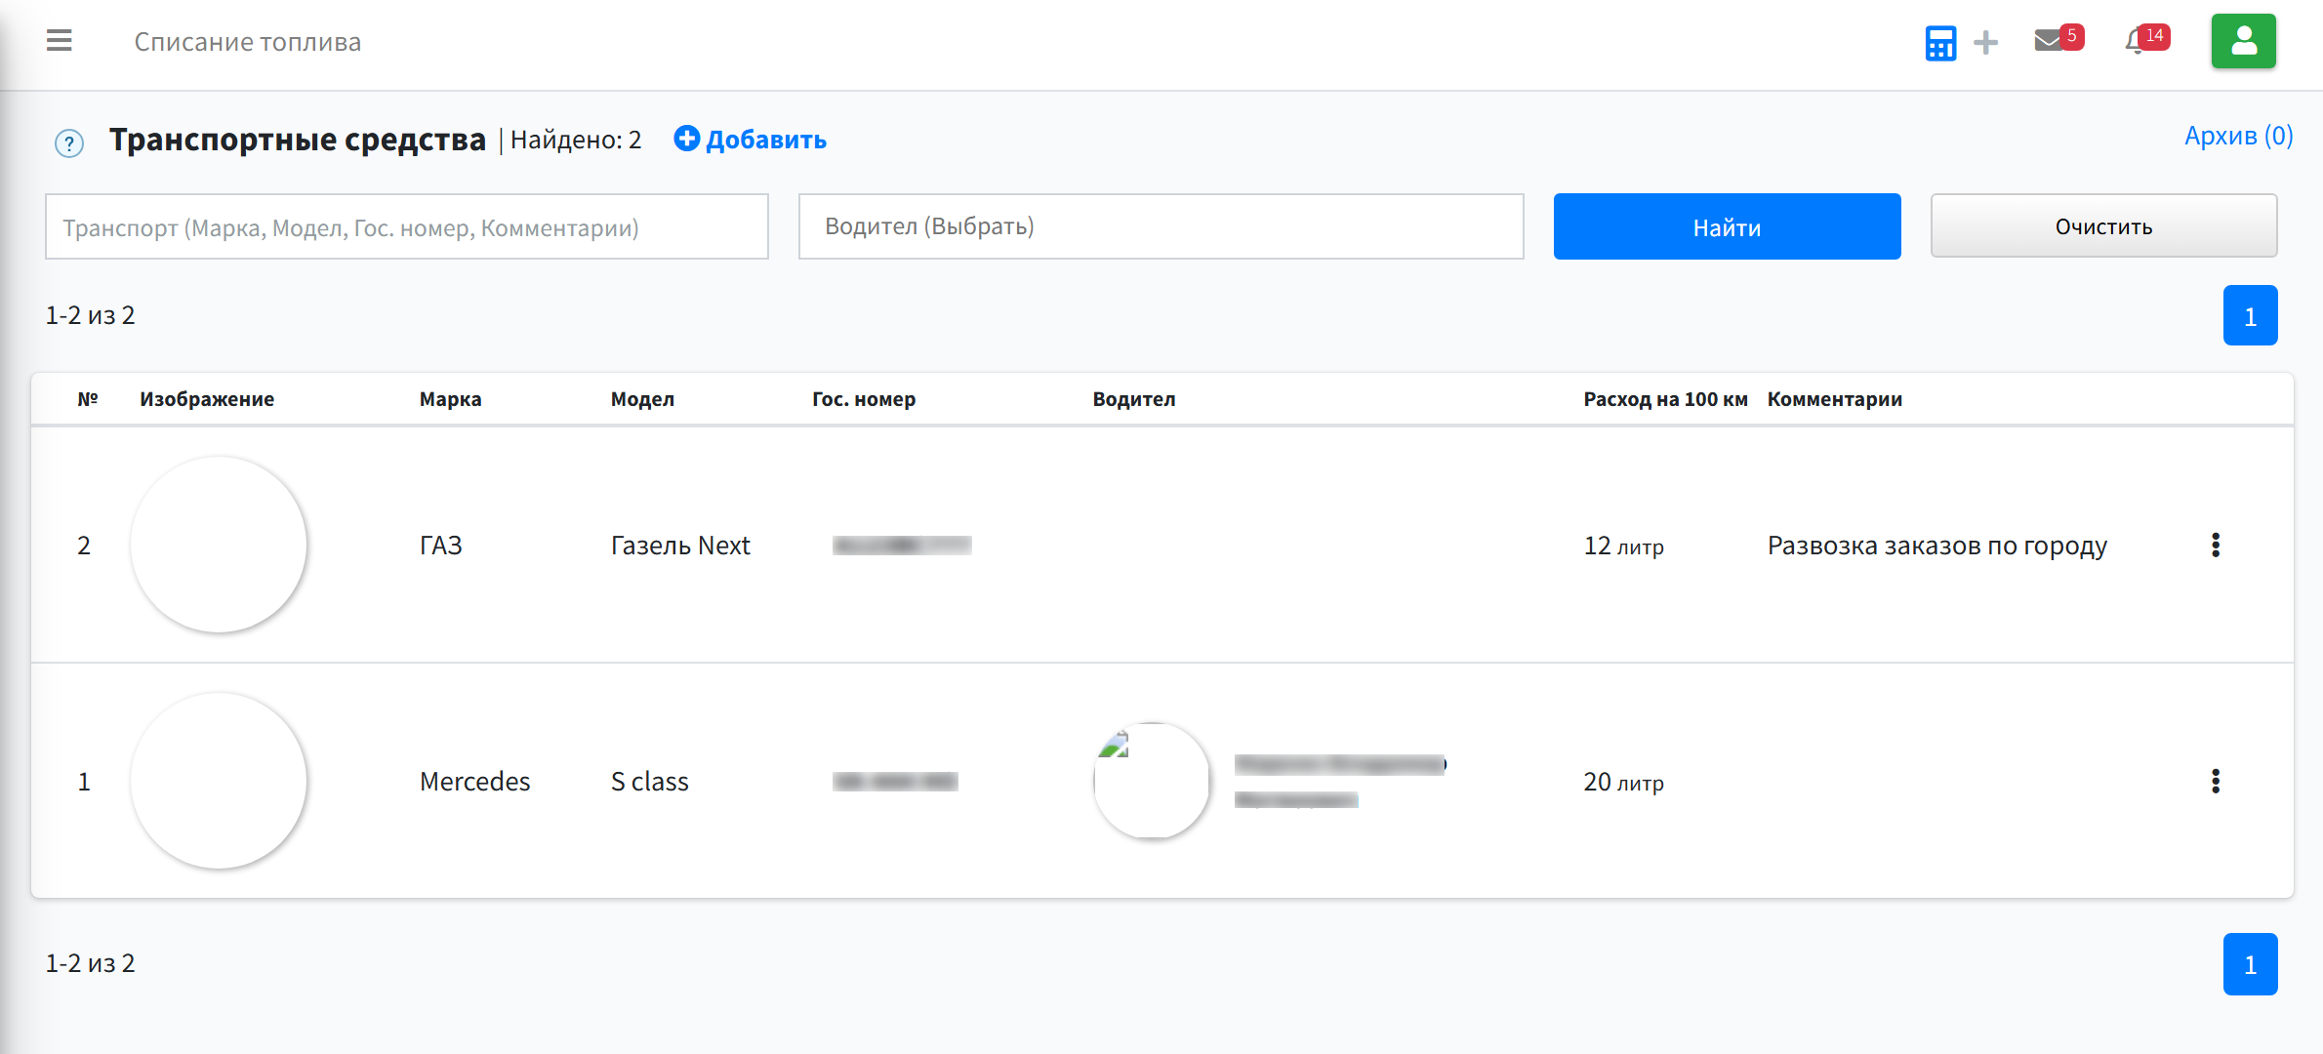Select page 1 in bottom pagination
2323x1054 pixels.
click(2250, 964)
